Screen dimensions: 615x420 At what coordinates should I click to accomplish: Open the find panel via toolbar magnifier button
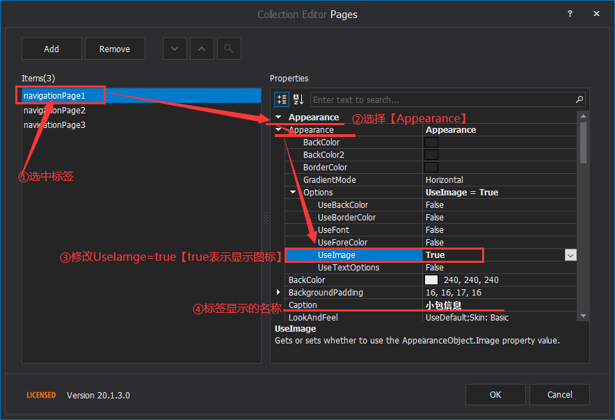point(230,48)
